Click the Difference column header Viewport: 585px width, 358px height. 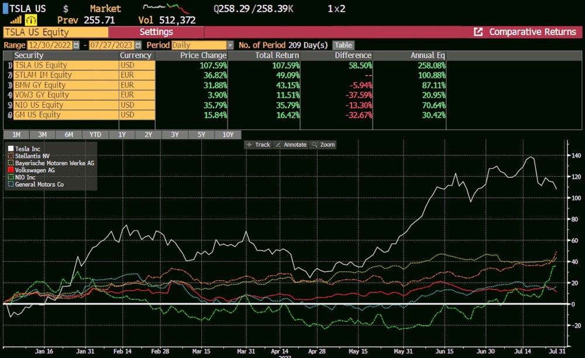[x=353, y=55]
